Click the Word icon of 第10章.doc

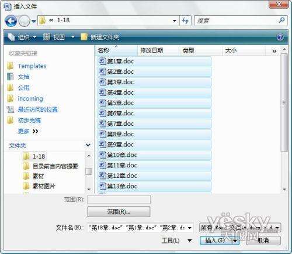102,155
